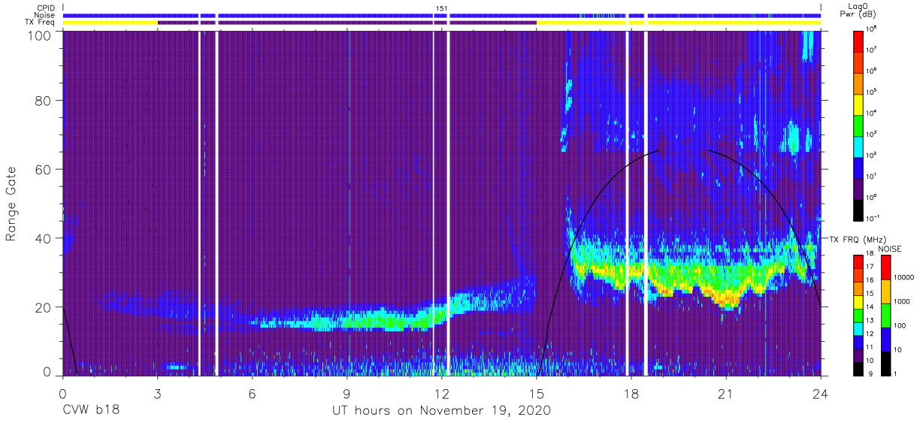Pick the red top segment of the TX FRQ colorbar

(859, 261)
